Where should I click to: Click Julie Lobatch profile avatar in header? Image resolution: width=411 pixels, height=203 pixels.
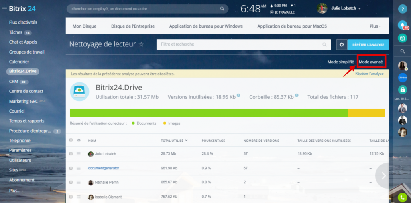(322, 8)
